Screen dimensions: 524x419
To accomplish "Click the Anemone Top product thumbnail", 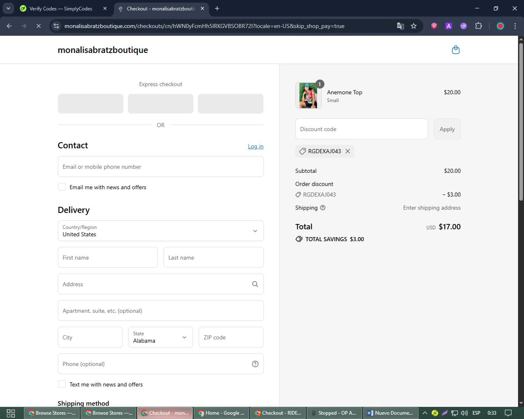I will 308,95.
